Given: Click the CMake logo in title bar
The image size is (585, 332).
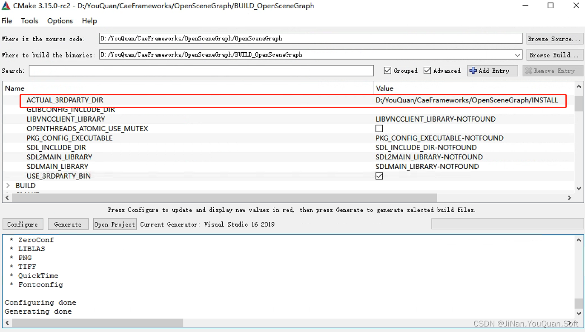Looking at the screenshot, I should point(6,6).
